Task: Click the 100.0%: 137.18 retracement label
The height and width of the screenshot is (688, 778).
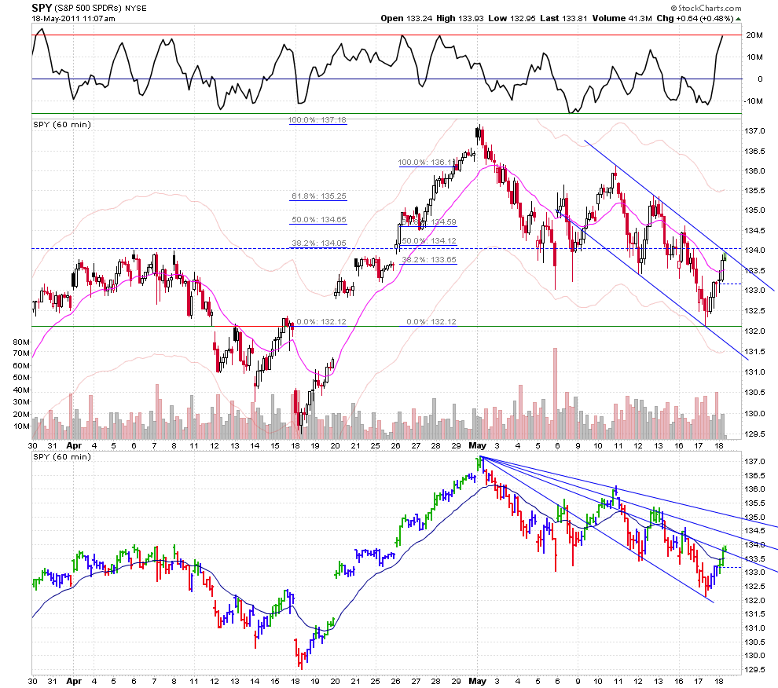Action: click(x=317, y=120)
